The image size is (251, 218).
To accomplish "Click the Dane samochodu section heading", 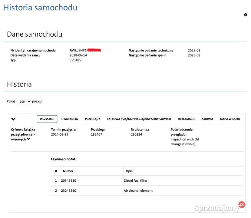I will [35, 34].
